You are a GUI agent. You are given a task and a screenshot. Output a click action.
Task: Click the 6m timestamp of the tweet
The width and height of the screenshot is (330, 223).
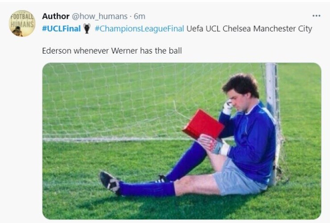[139, 16]
